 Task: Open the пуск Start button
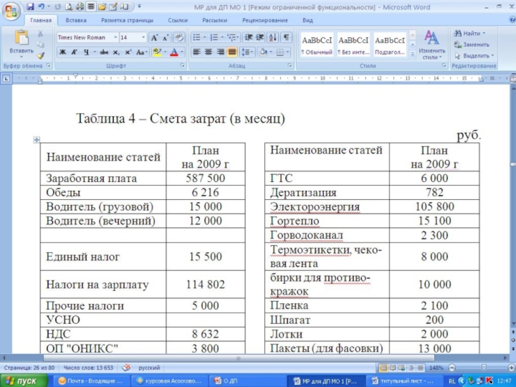24,381
